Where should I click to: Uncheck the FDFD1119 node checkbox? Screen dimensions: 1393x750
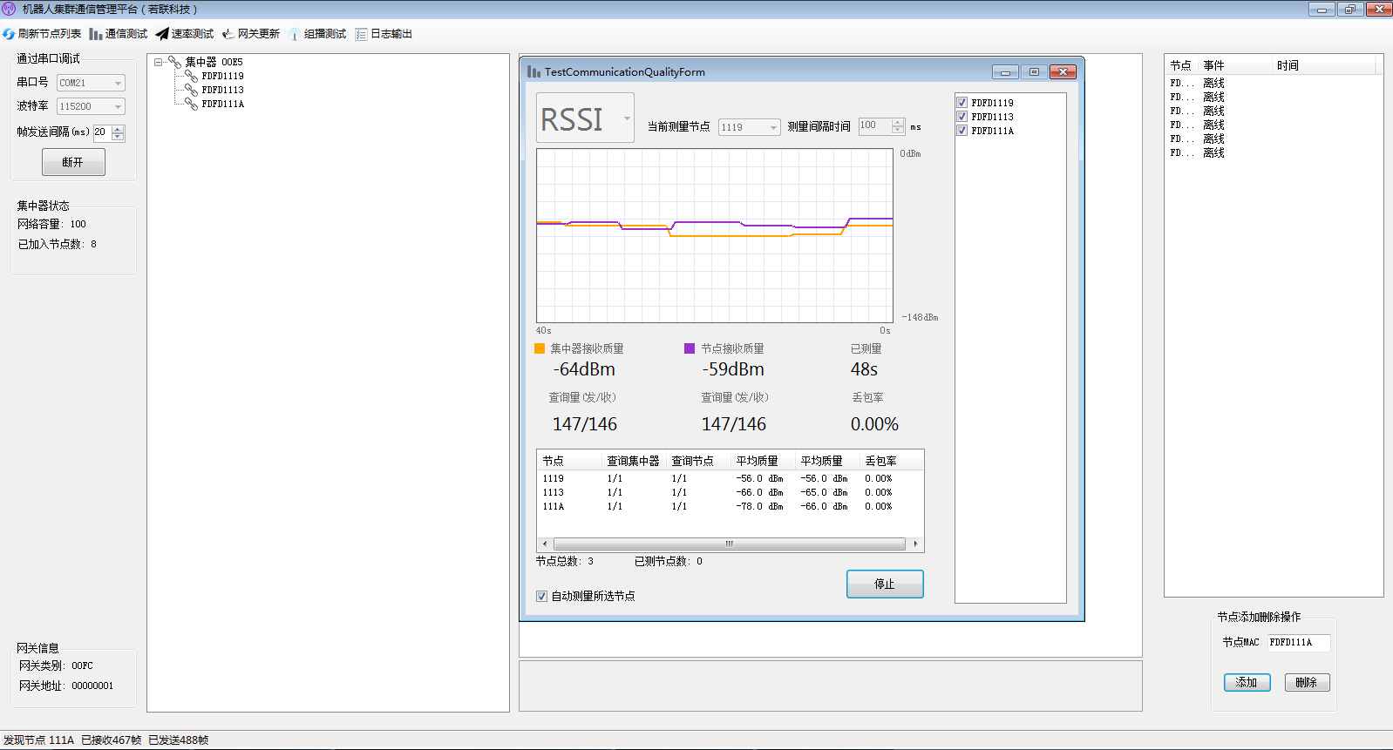pos(962,103)
